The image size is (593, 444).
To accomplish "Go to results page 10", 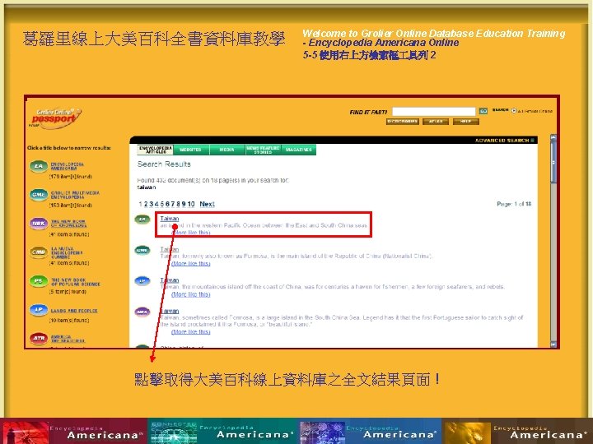I will click(191, 204).
